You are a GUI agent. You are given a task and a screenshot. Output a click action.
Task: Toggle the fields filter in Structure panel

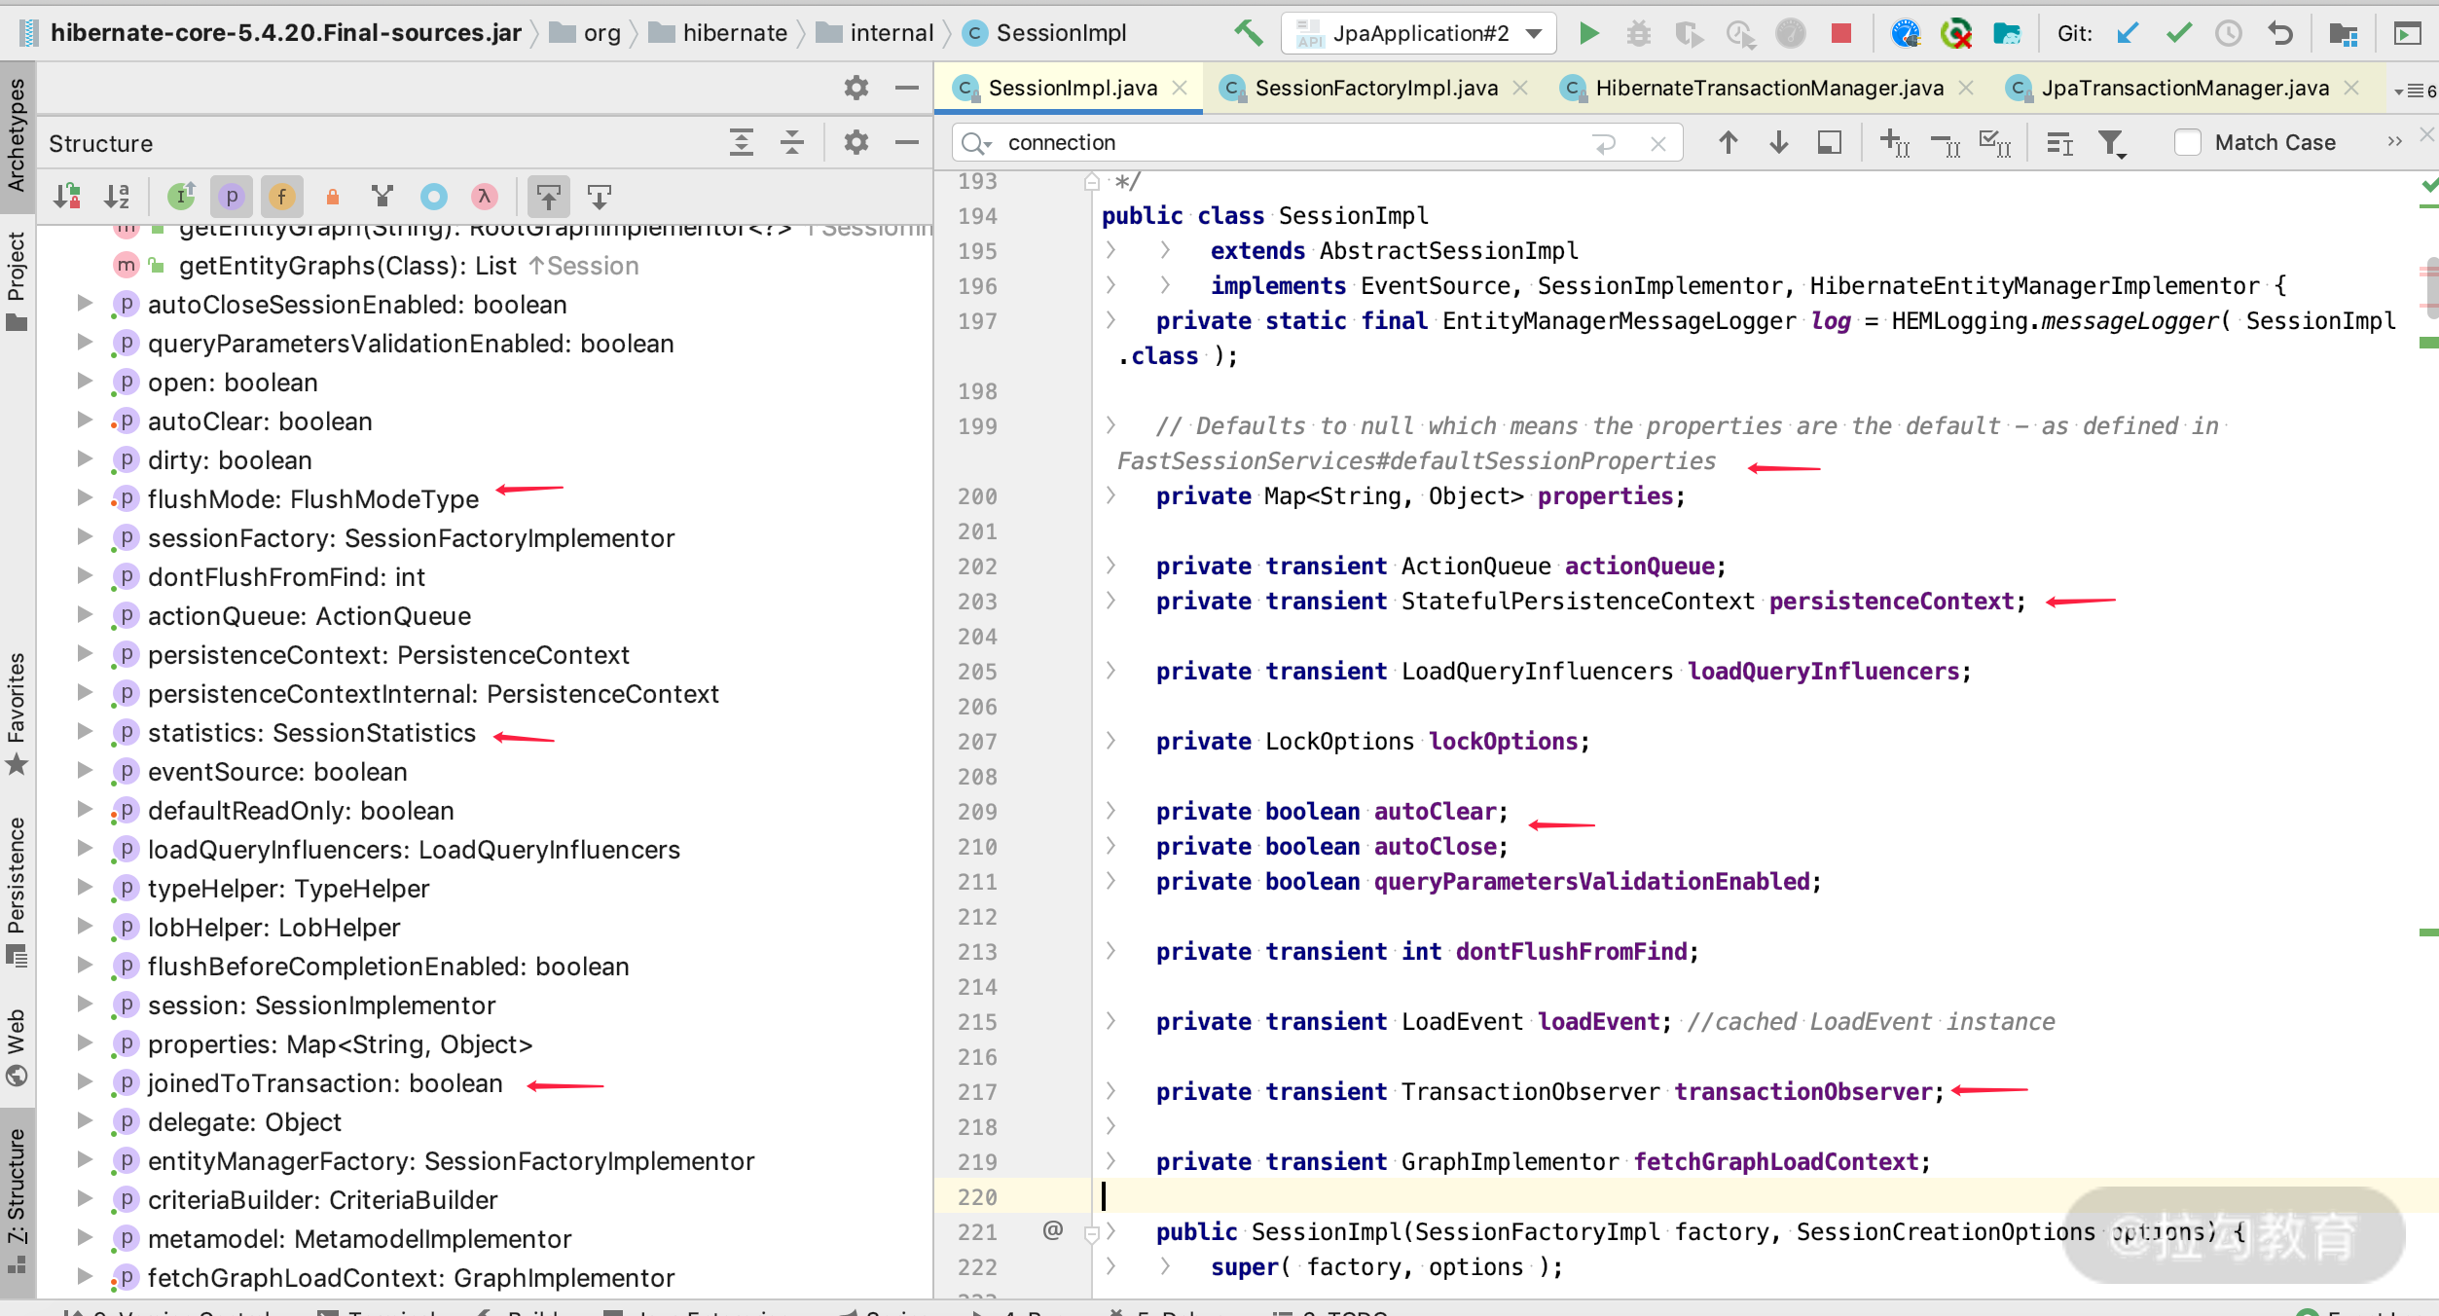click(x=282, y=197)
